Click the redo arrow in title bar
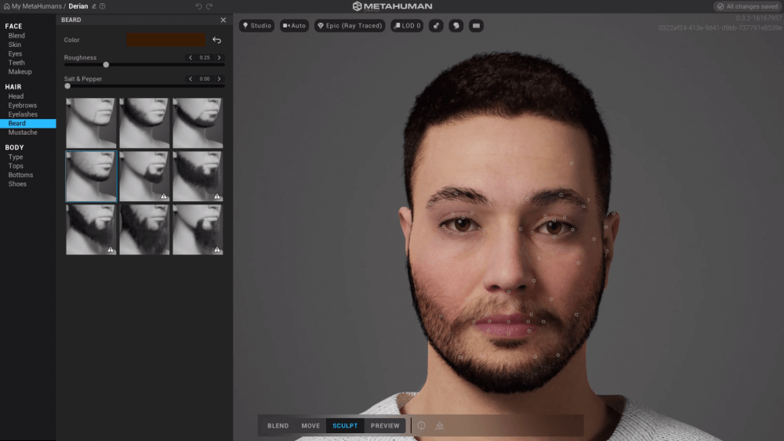The image size is (784, 441). 209,6
